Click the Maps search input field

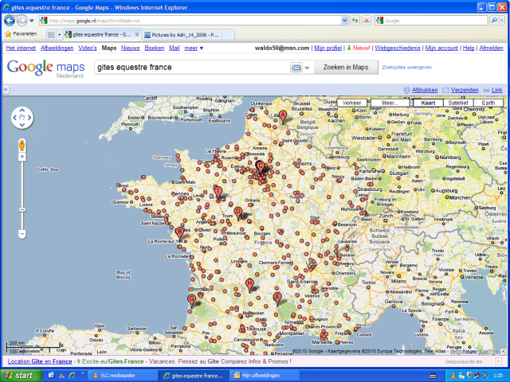point(192,67)
